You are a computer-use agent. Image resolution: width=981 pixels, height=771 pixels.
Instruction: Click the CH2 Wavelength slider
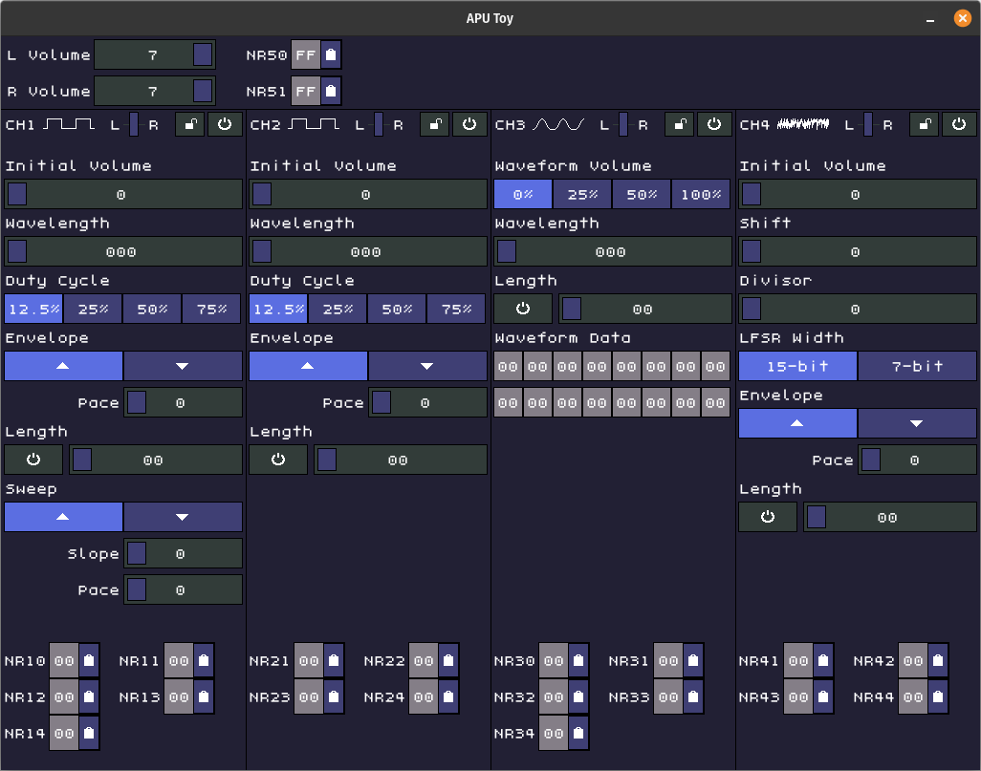(368, 252)
